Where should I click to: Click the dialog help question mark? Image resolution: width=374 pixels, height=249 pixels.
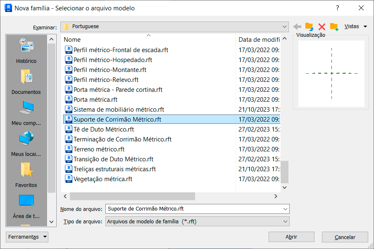pyautogui.click(x=337, y=8)
